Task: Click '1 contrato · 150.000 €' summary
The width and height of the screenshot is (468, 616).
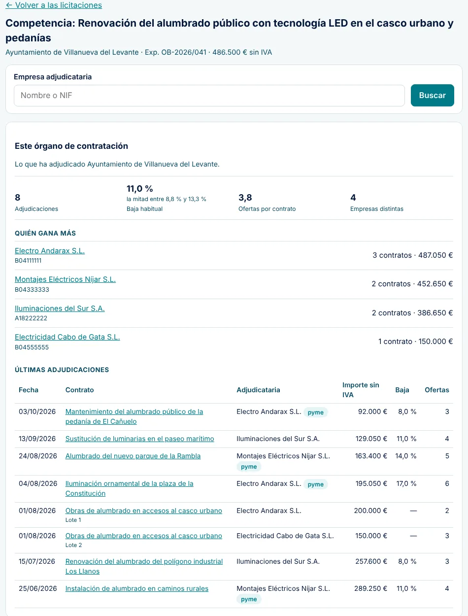Action: tap(416, 342)
